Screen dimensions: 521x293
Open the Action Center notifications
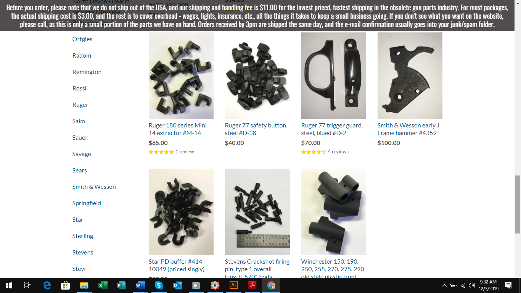pyautogui.click(x=508, y=285)
